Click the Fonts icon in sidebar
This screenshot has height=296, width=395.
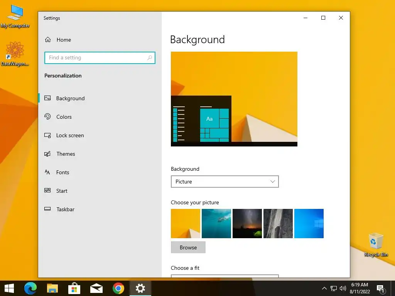click(x=47, y=172)
